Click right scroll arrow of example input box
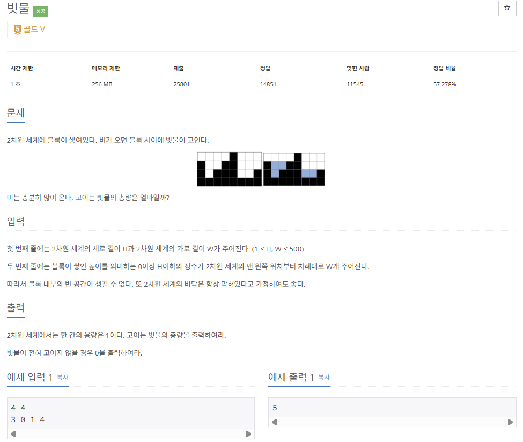523x442 pixels. click(248, 434)
